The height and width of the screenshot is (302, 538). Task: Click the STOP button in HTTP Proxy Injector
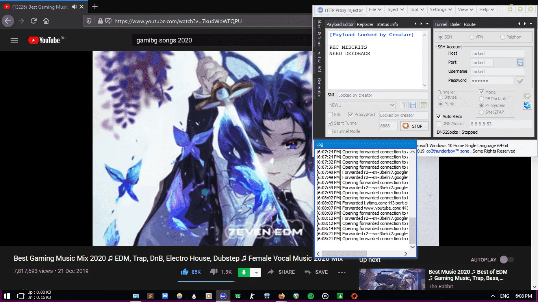[414, 126]
